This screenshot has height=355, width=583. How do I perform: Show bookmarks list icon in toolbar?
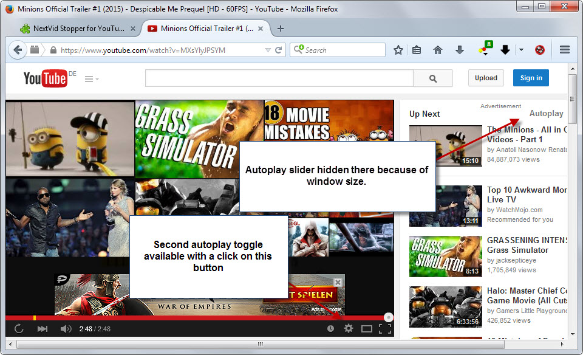coord(417,50)
